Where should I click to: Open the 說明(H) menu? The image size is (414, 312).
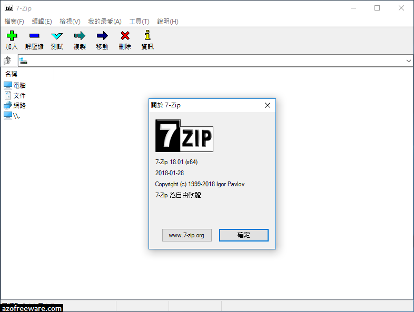click(x=167, y=22)
